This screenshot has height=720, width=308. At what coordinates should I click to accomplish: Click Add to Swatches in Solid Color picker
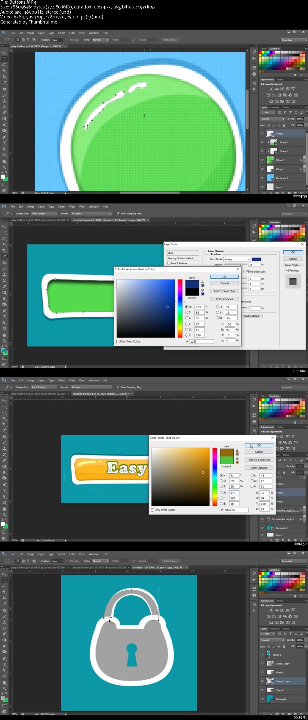[259, 460]
